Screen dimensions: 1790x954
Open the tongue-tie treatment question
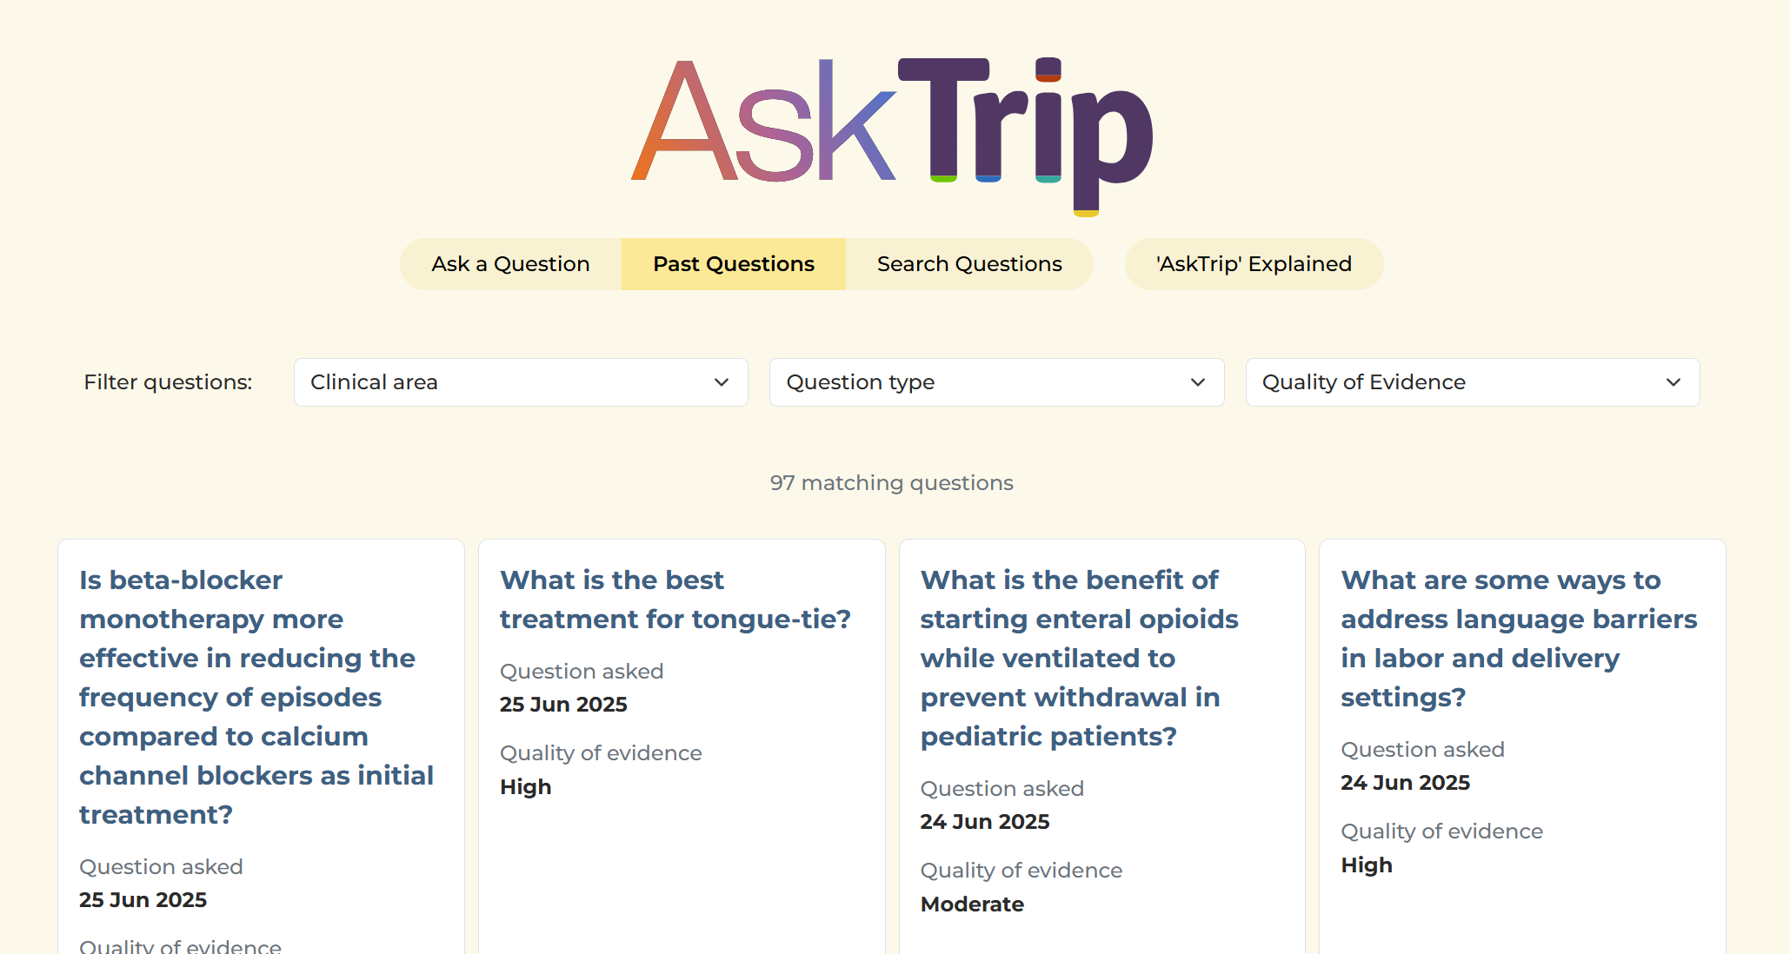tap(675, 600)
